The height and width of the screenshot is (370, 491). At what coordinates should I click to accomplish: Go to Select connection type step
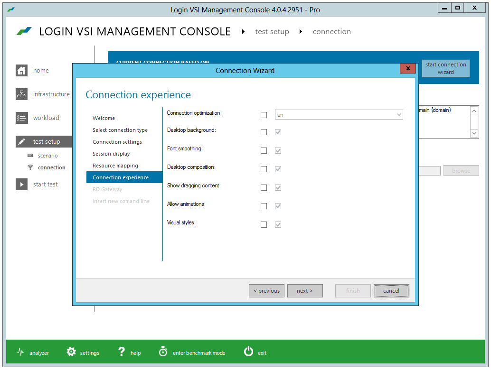[x=120, y=130]
